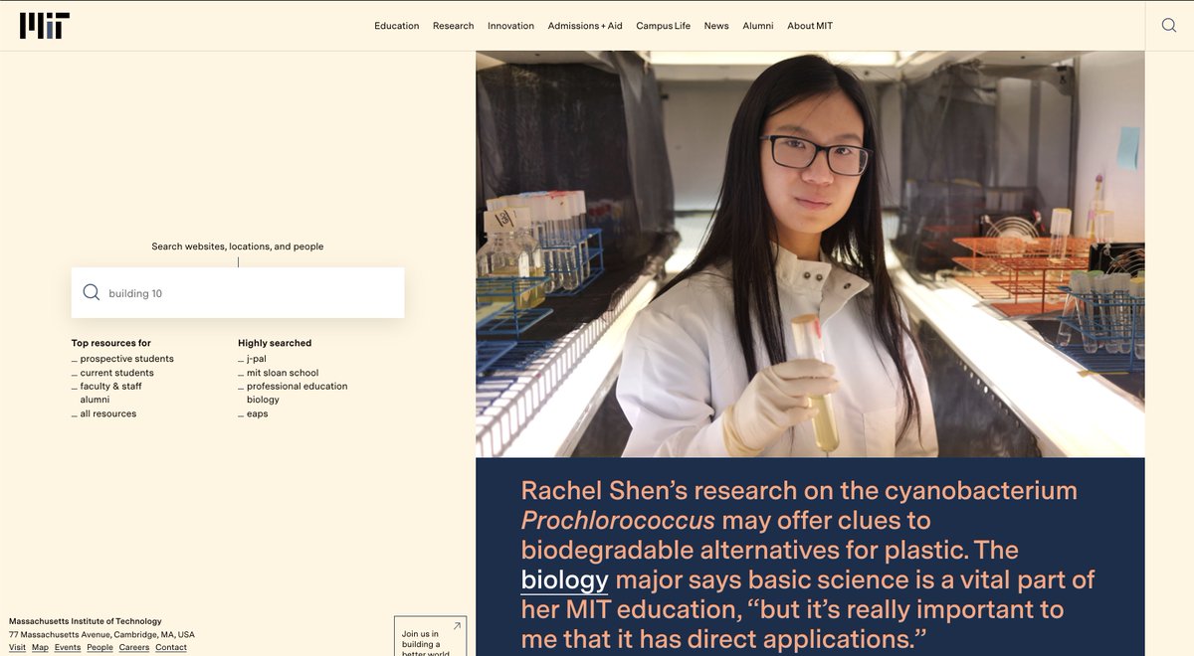Viewport: 1194px width, 656px height.
Task: Open the 'Events' footer link
Action: (68, 647)
